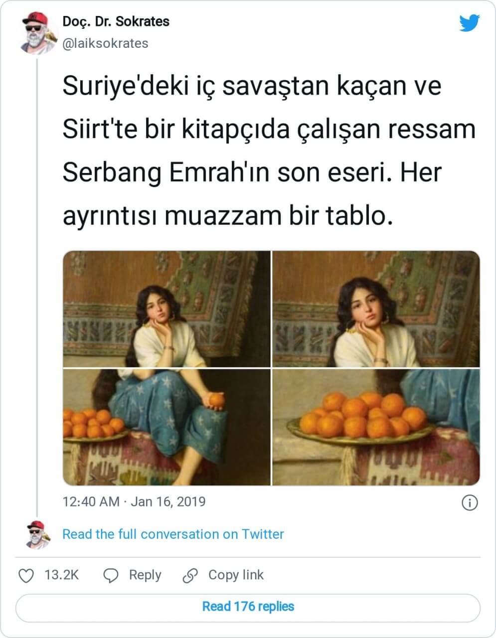Click the info circle icon

coord(470,503)
